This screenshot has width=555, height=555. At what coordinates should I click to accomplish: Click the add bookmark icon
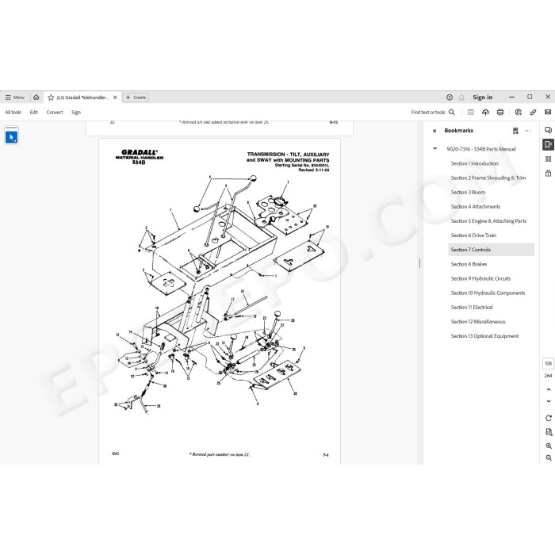coord(515,131)
